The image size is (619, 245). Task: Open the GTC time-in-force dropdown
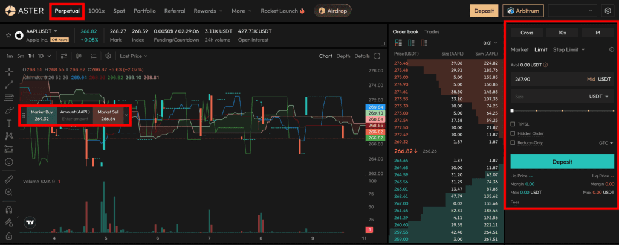pyautogui.click(x=605, y=143)
